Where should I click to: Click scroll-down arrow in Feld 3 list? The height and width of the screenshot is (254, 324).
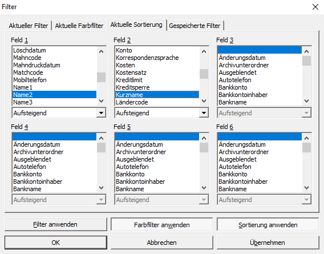click(306, 101)
